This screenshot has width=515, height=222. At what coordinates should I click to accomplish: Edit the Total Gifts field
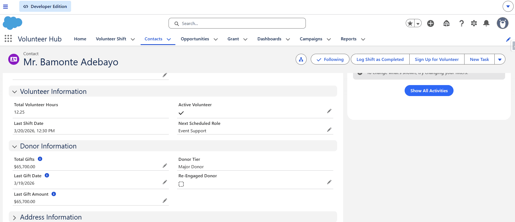(x=165, y=166)
